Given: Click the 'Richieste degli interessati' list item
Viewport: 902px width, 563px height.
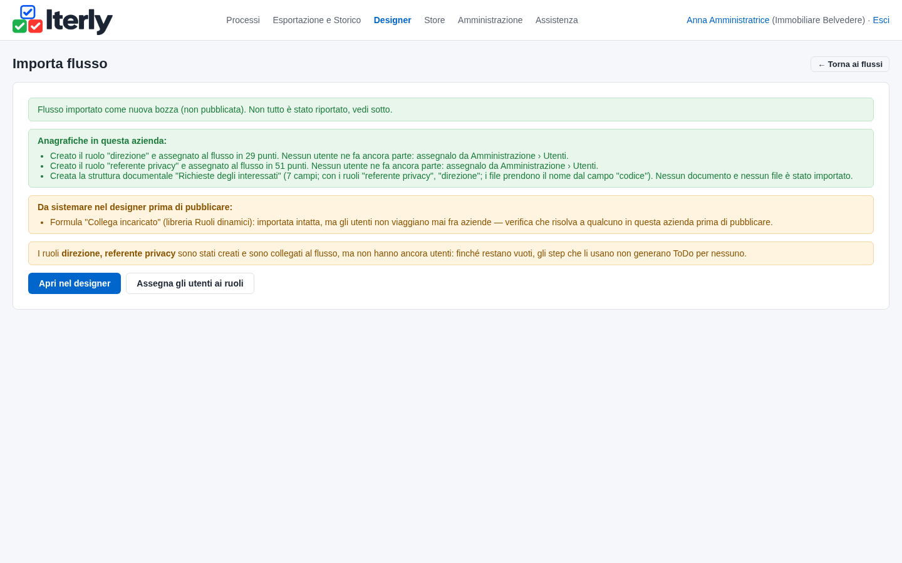Looking at the screenshot, I should tap(452, 176).
